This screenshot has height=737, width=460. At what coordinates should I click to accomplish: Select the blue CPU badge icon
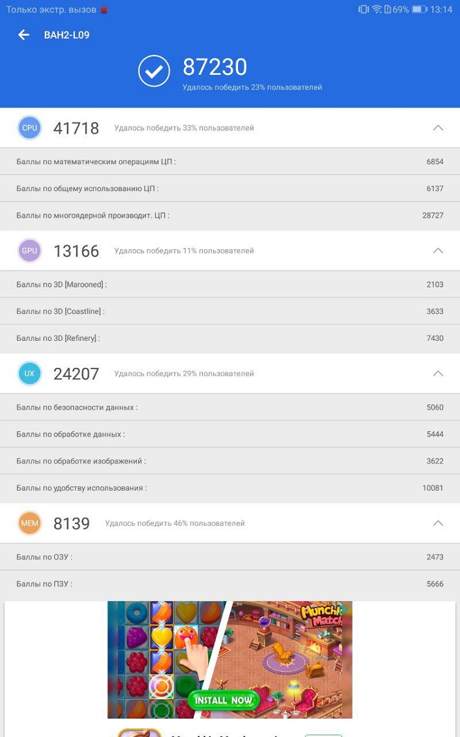(x=29, y=128)
